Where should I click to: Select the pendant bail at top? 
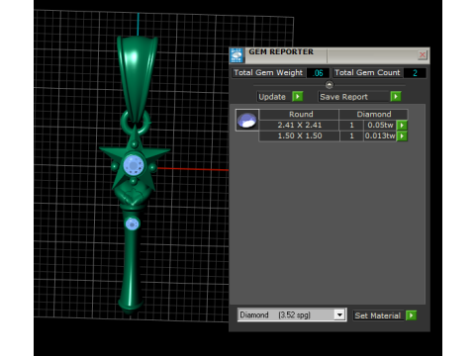pos(137,79)
